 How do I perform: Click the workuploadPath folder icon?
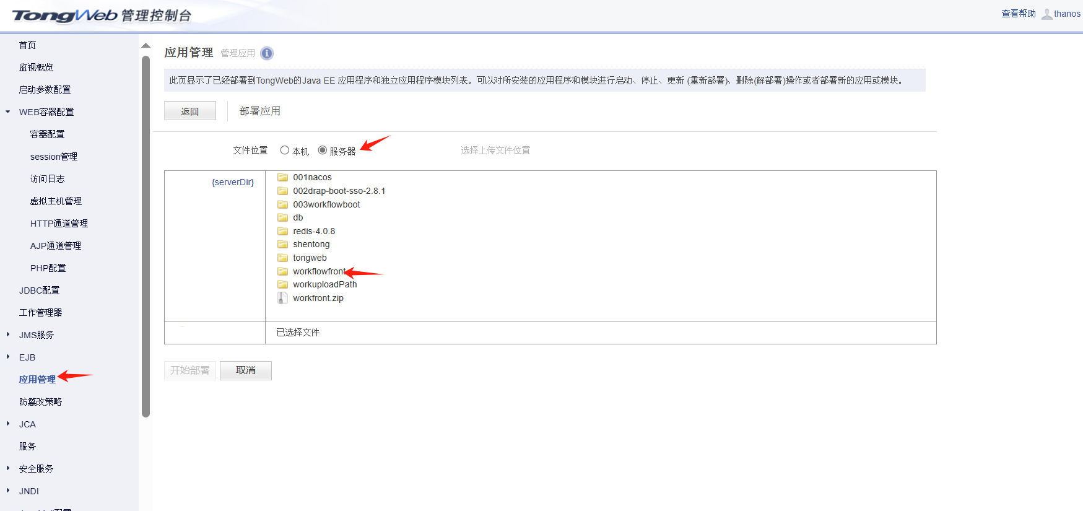[283, 284]
